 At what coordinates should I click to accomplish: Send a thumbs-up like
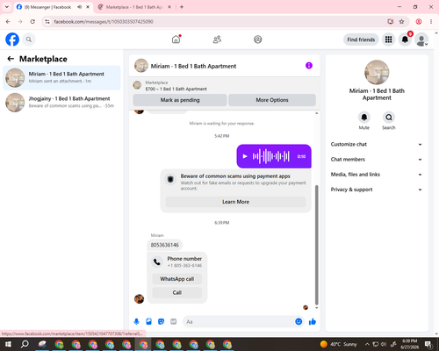click(313, 322)
